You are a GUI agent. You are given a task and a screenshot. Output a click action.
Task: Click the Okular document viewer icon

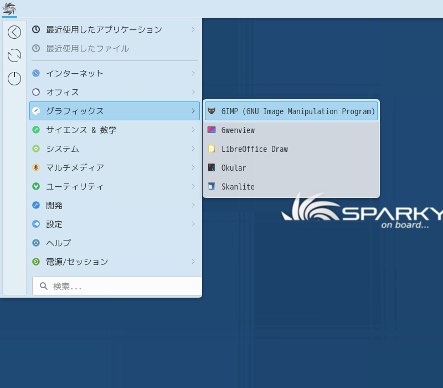coord(212,168)
